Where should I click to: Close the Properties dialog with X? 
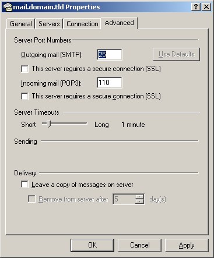point(206,7)
